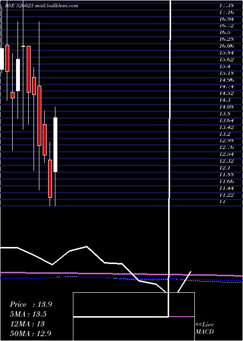Click the 14.08 price axis label
Screen dimensions: 243x341
coord(226,107)
